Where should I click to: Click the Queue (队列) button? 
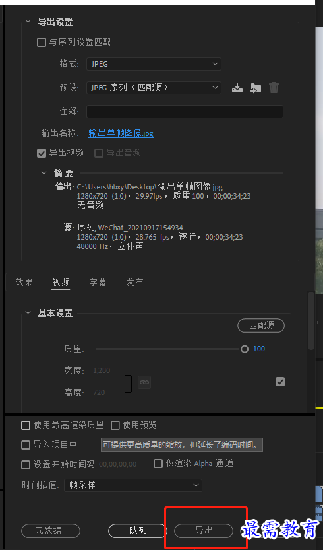click(x=138, y=531)
